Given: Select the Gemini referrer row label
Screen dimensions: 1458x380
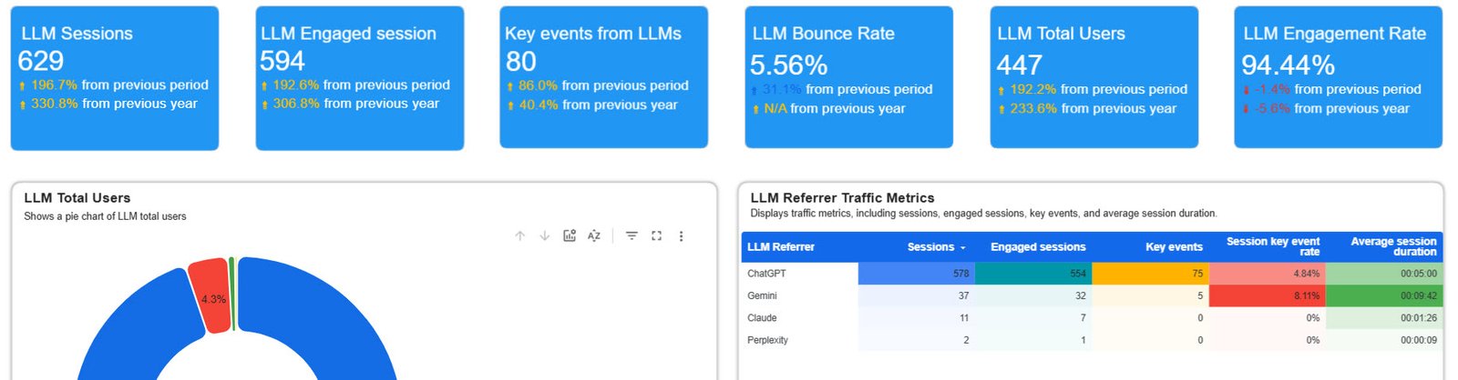Looking at the screenshot, I should tap(762, 295).
